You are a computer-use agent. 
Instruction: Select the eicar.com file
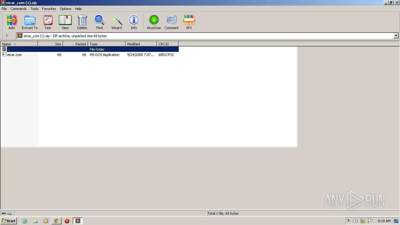point(14,55)
